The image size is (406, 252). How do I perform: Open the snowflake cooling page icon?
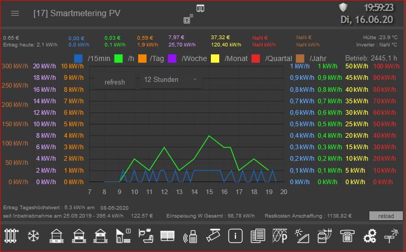pyautogui.click(x=33, y=236)
